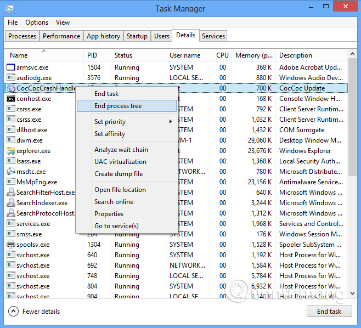Click the End task button at bottom
361x328 pixels.
pyautogui.click(x=329, y=312)
